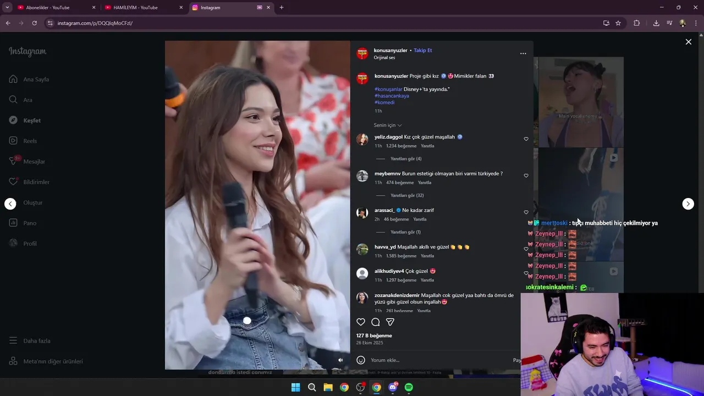This screenshot has height=396, width=704.
Task: Like arassaci_'s comment
Action: [526, 212]
